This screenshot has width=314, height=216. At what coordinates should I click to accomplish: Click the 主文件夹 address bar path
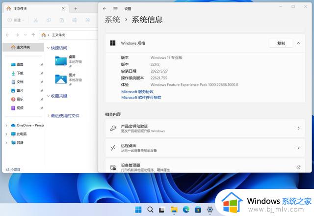(58, 35)
